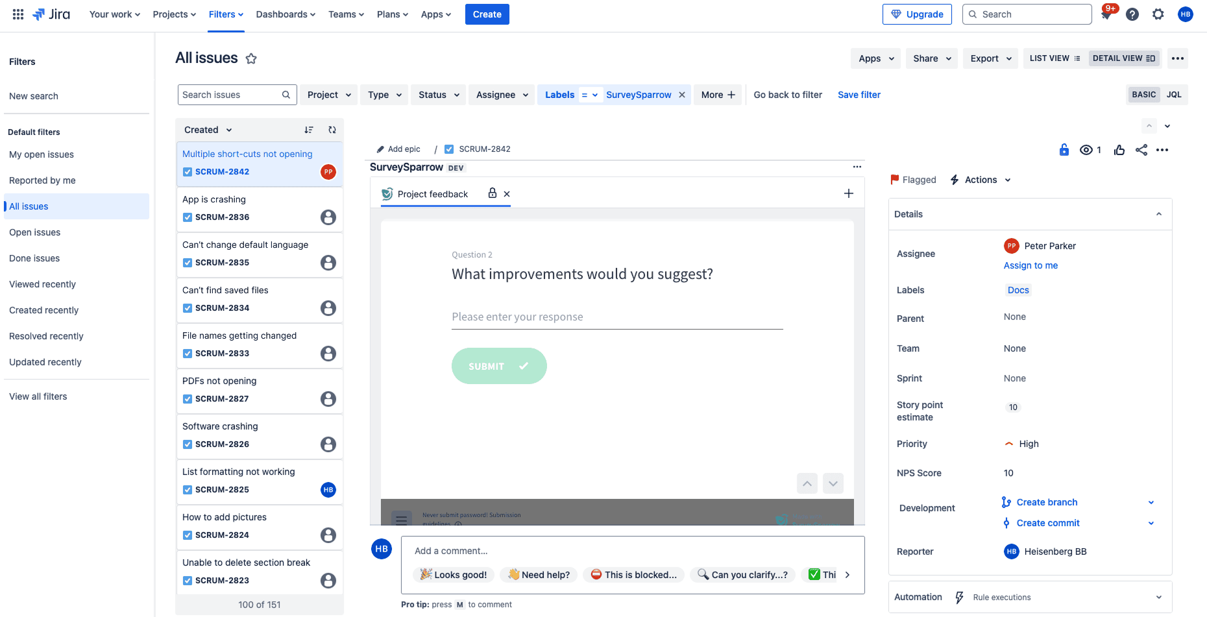Click inside the Search issues field

click(230, 95)
